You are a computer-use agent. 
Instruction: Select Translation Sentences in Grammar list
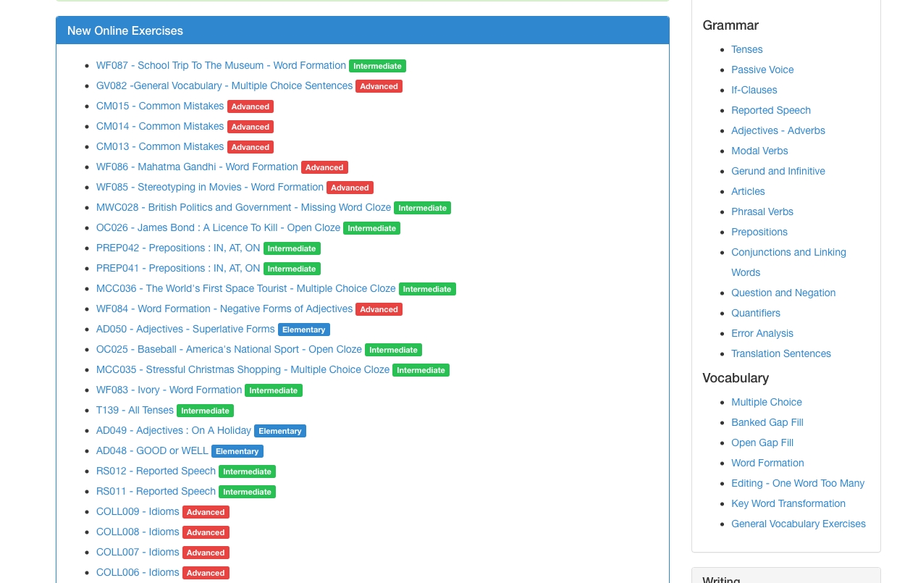(780, 353)
